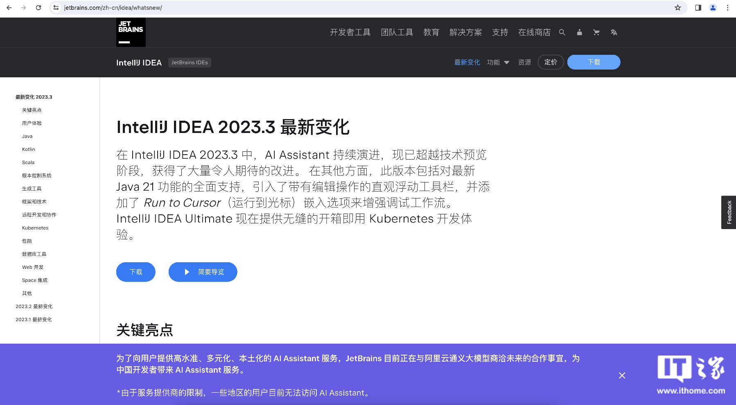Reload the page with refresh icon
The height and width of the screenshot is (405, 736).
point(38,8)
